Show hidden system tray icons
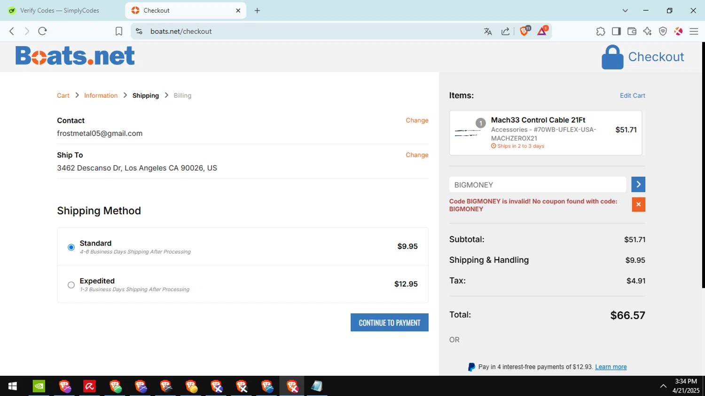705x396 pixels. pos(663,386)
